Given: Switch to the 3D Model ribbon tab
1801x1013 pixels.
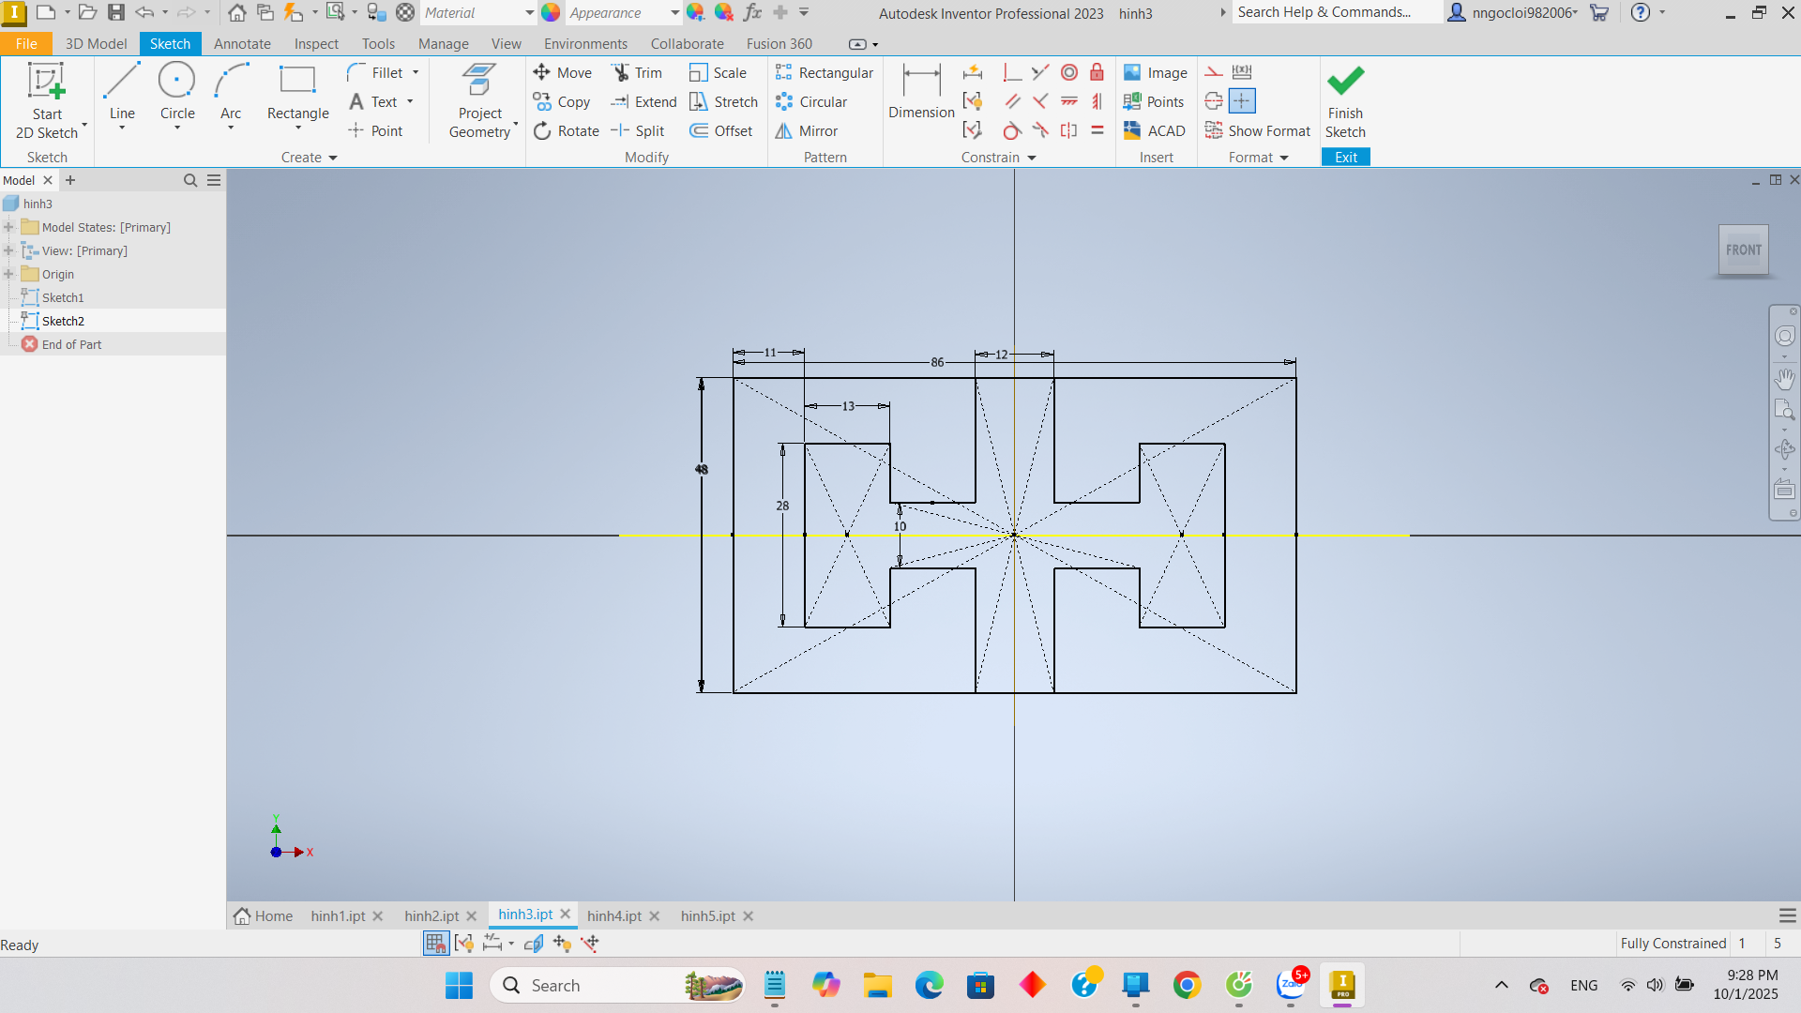Looking at the screenshot, I should (96, 44).
